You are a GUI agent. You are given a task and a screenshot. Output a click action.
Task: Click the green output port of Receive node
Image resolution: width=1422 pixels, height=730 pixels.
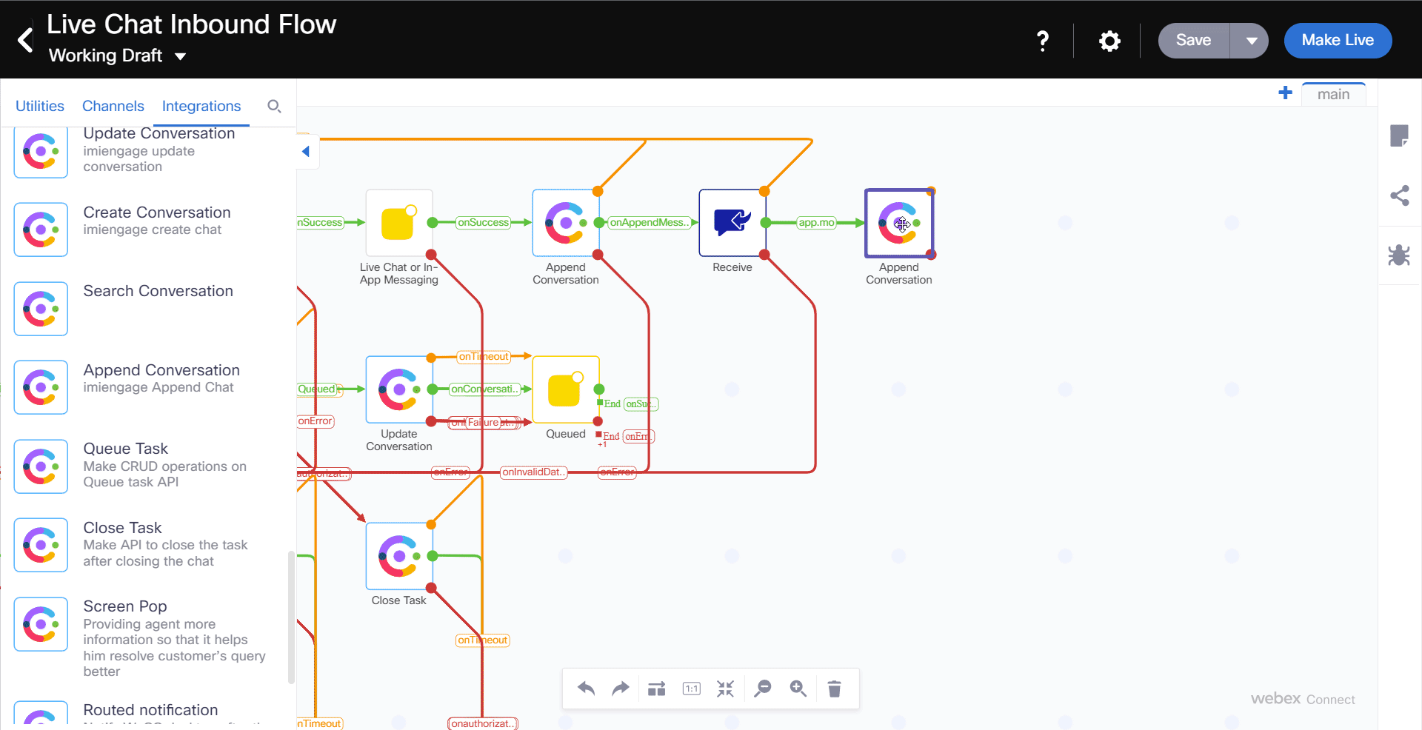(765, 223)
